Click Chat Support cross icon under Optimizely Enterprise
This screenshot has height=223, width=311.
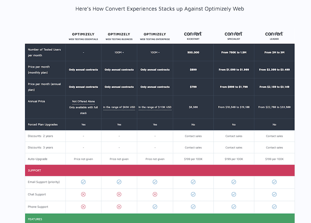tap(155, 194)
